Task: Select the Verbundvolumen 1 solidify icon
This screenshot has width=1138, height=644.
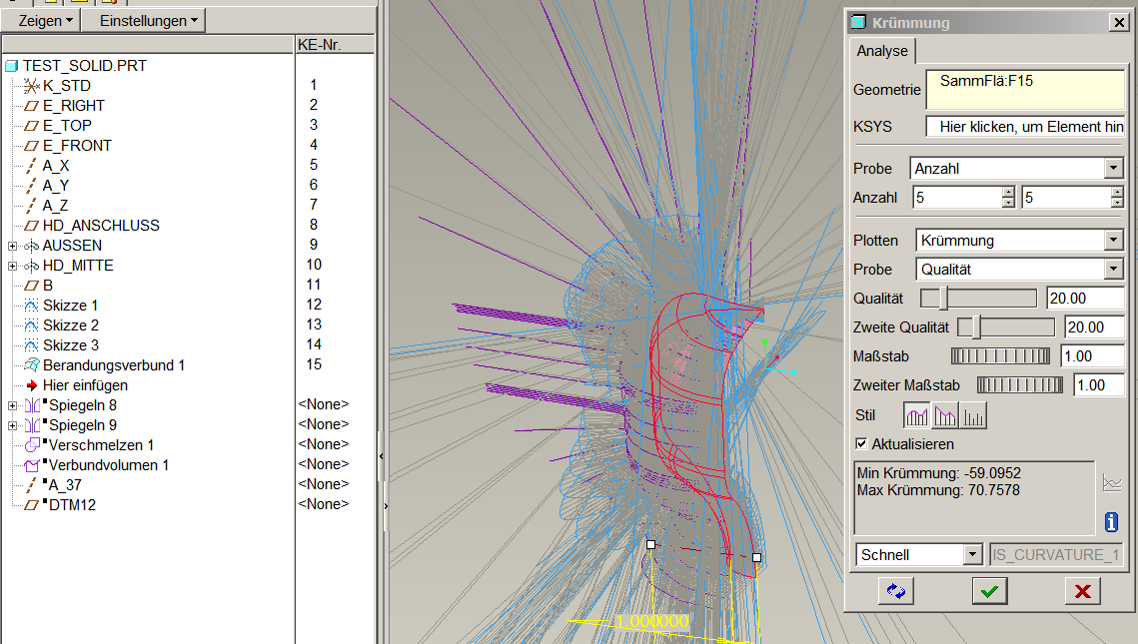Action: click(33, 465)
